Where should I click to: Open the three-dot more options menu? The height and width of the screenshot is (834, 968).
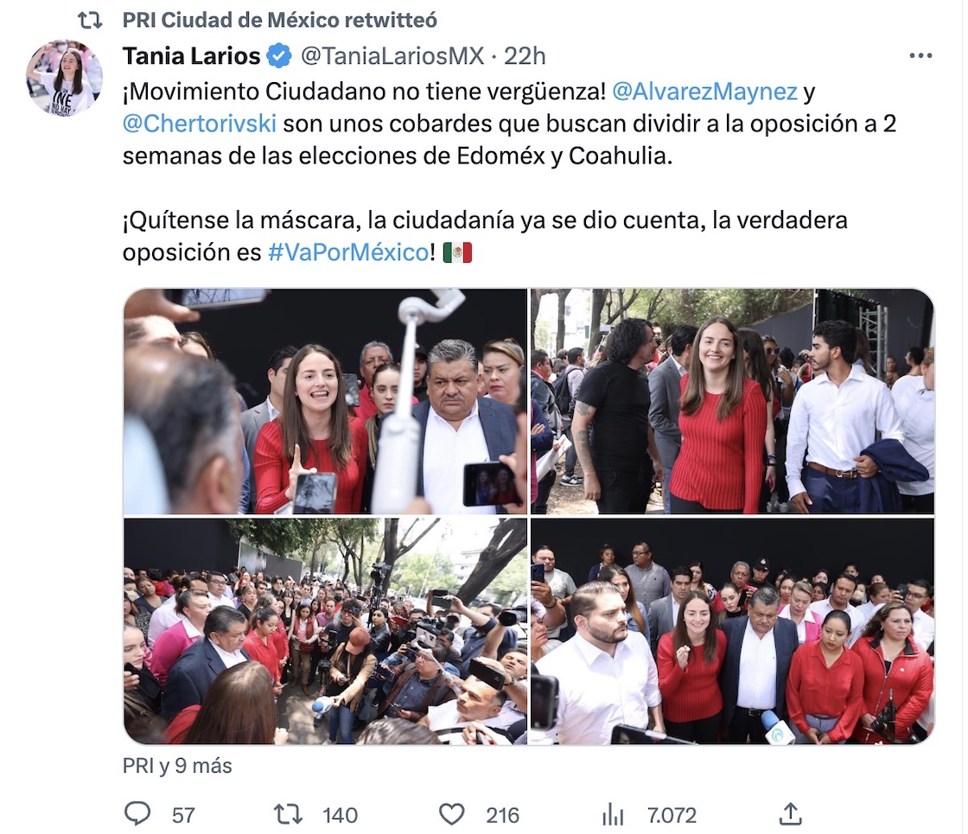(920, 55)
